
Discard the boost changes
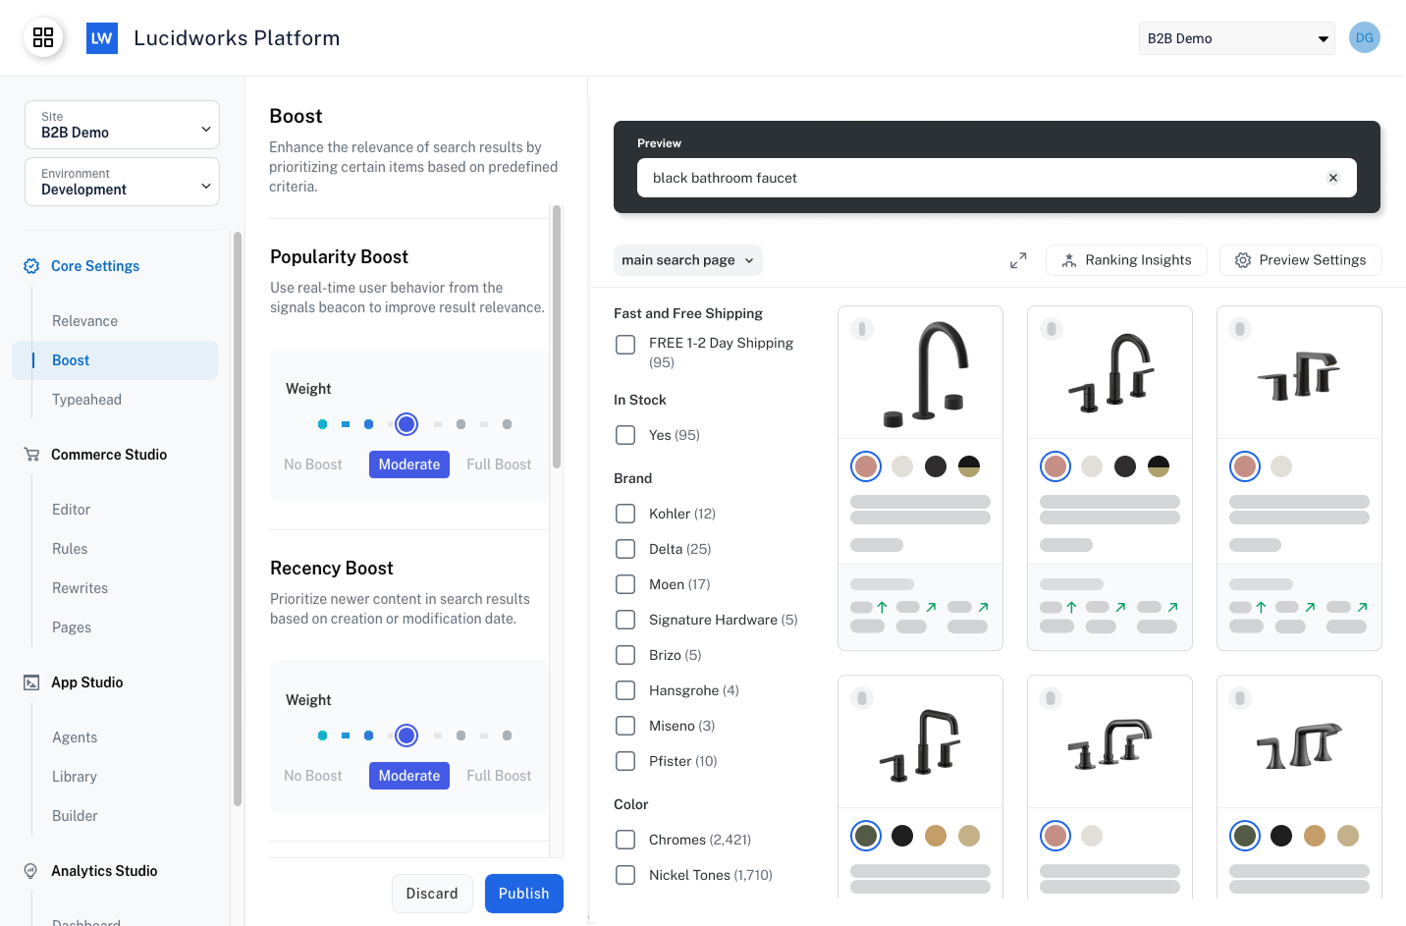pyautogui.click(x=432, y=894)
